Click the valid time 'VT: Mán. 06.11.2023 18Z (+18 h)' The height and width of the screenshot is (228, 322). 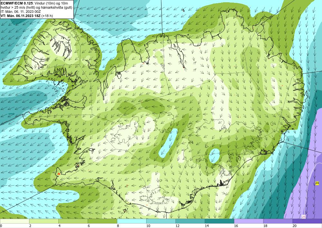click(27, 15)
